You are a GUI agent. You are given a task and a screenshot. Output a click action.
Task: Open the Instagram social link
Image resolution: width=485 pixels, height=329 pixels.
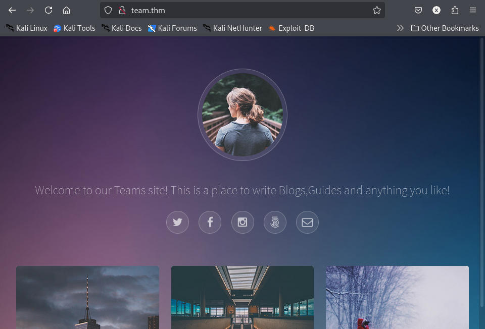tap(243, 222)
